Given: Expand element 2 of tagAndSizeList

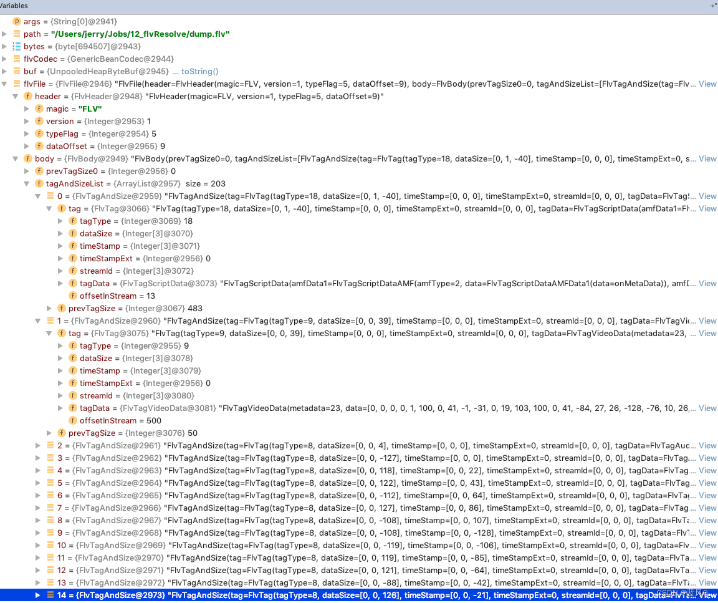Looking at the screenshot, I should tap(38, 445).
